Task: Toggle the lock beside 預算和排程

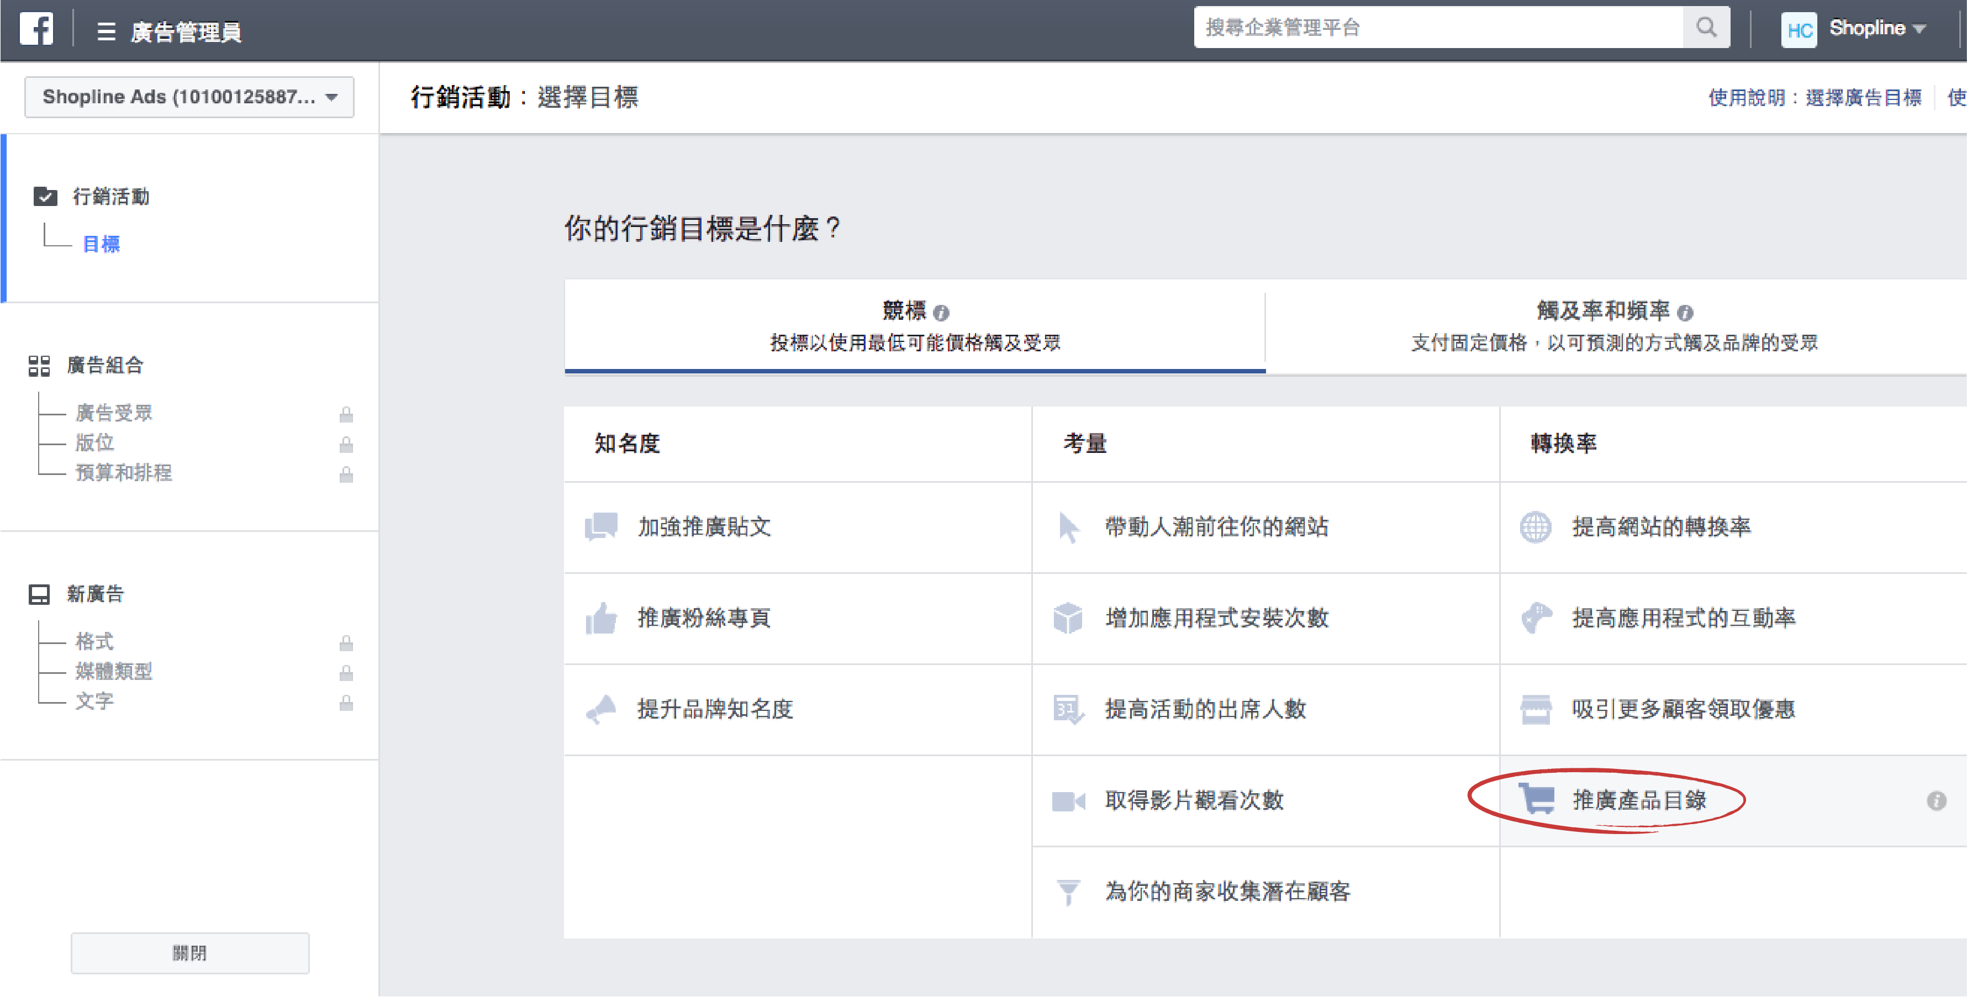Action: tap(346, 475)
